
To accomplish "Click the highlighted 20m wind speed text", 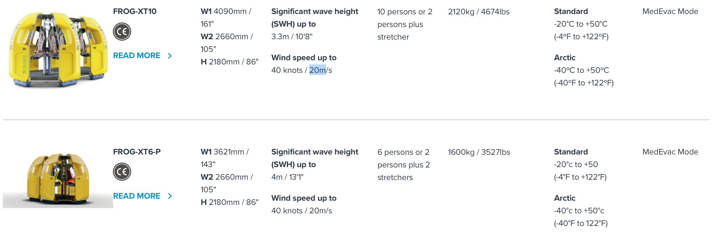I will 318,70.
